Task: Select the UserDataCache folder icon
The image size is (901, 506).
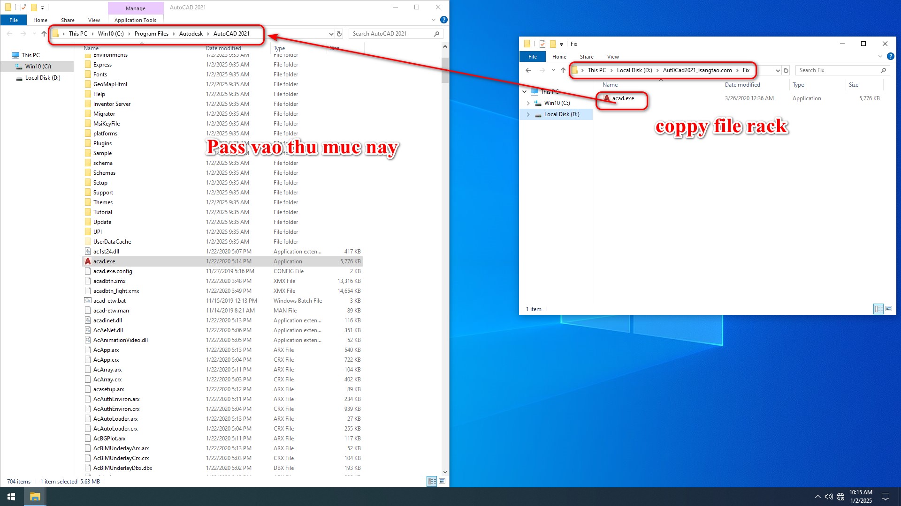Action: [x=88, y=242]
